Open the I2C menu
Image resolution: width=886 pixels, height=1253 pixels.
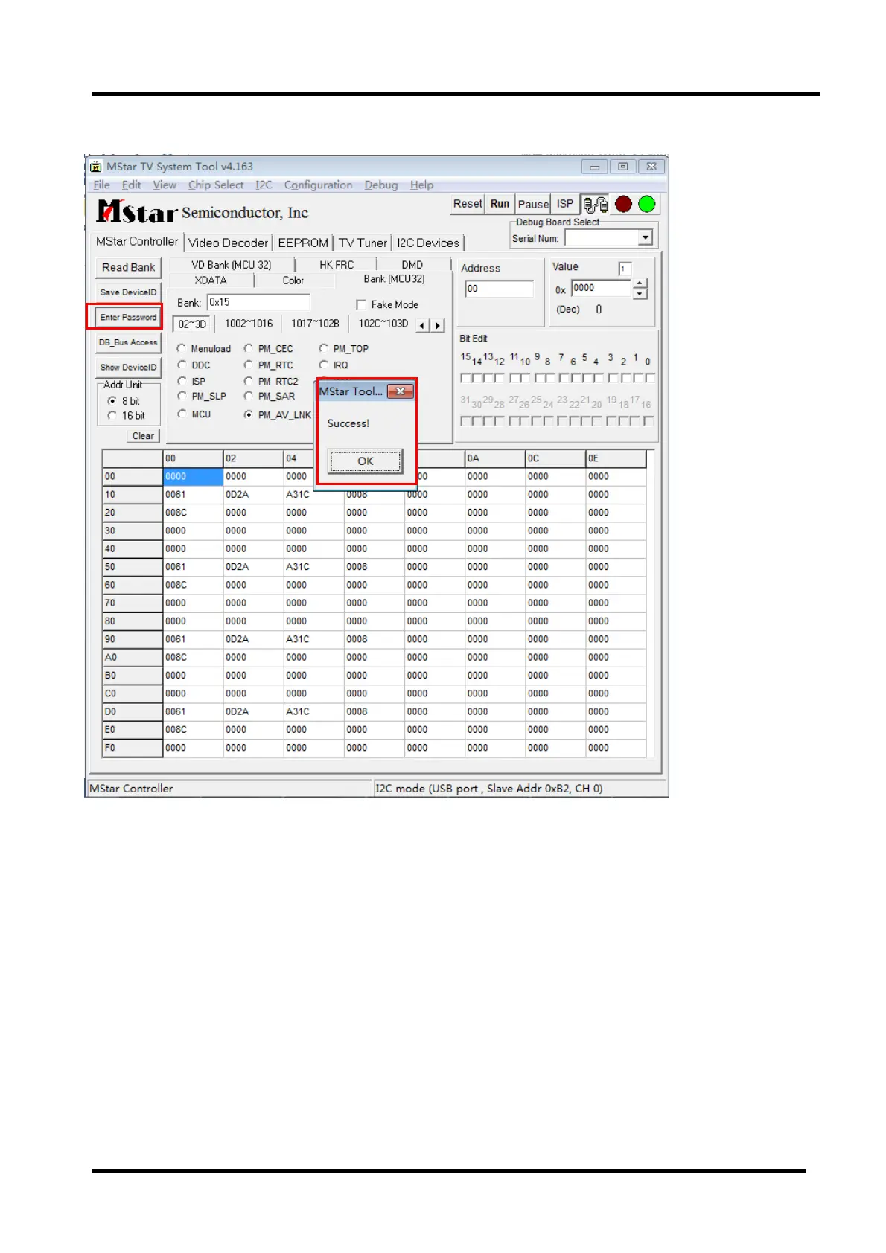pos(264,185)
